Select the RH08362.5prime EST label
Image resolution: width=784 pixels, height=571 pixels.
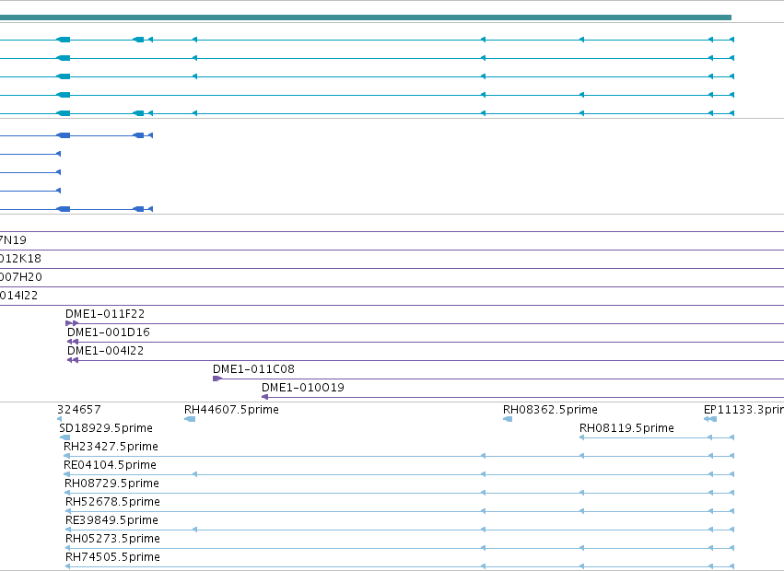point(550,410)
